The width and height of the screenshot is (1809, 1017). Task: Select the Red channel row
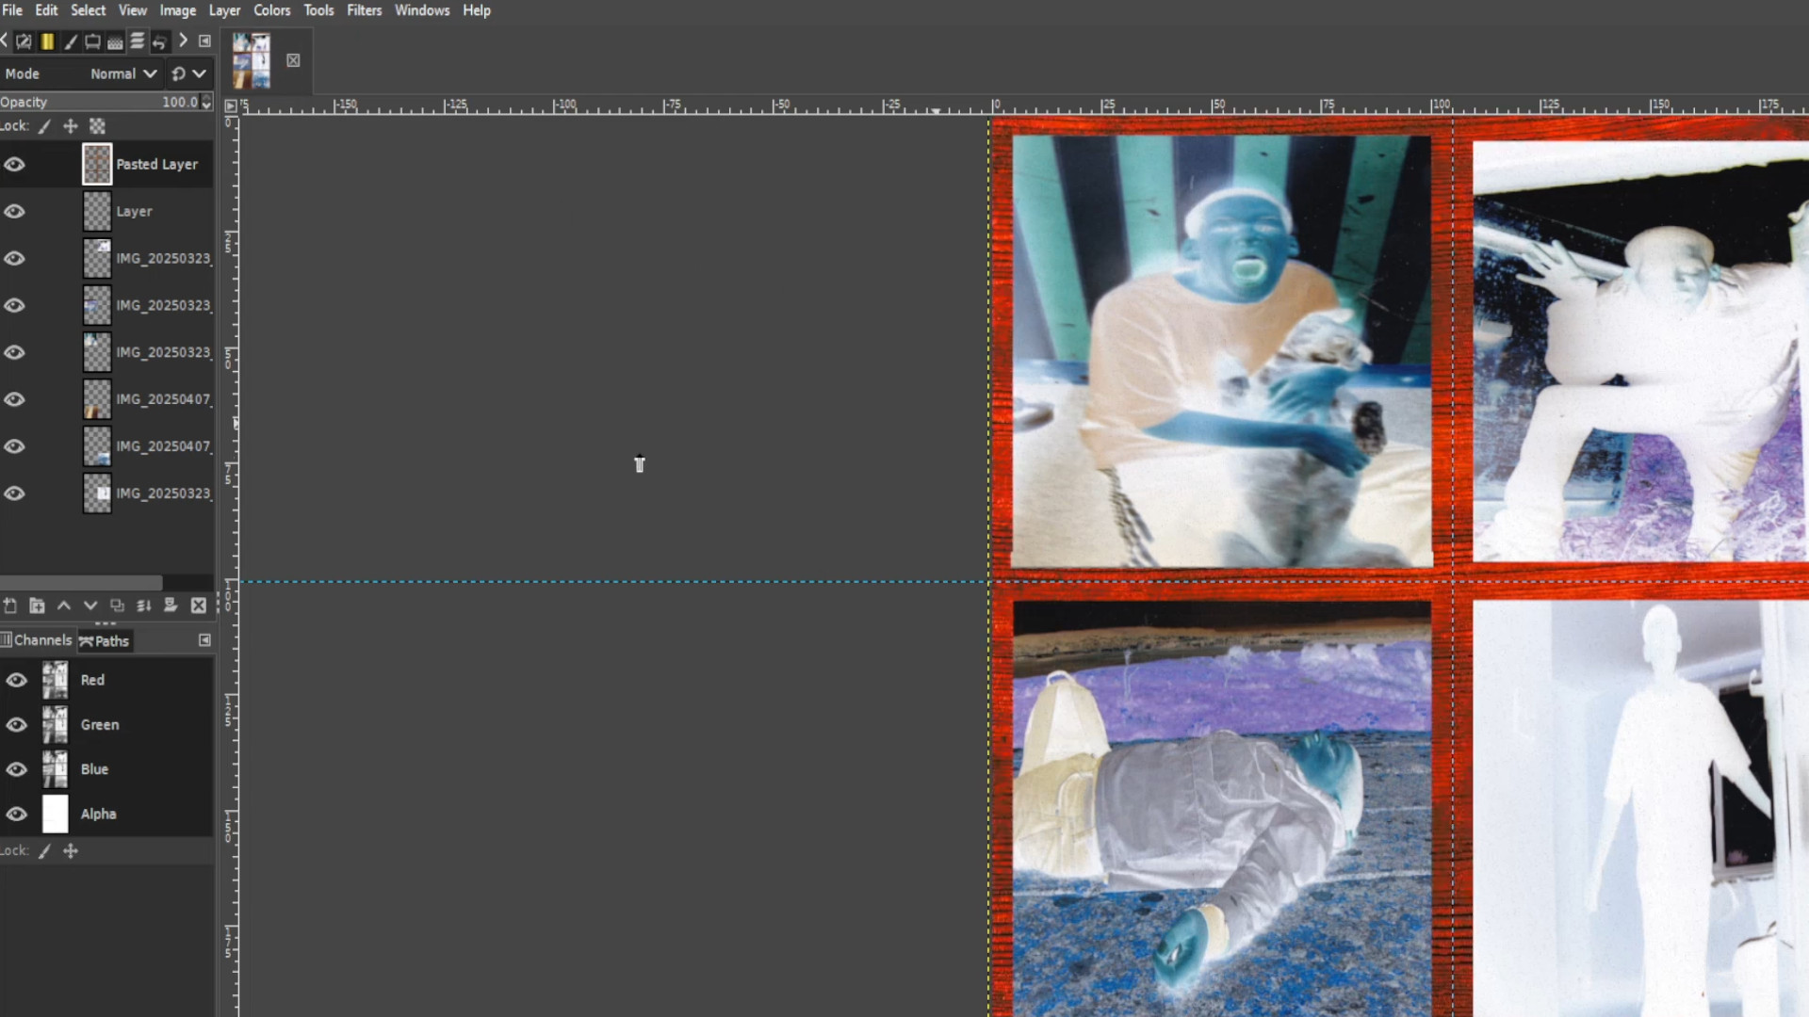106,680
